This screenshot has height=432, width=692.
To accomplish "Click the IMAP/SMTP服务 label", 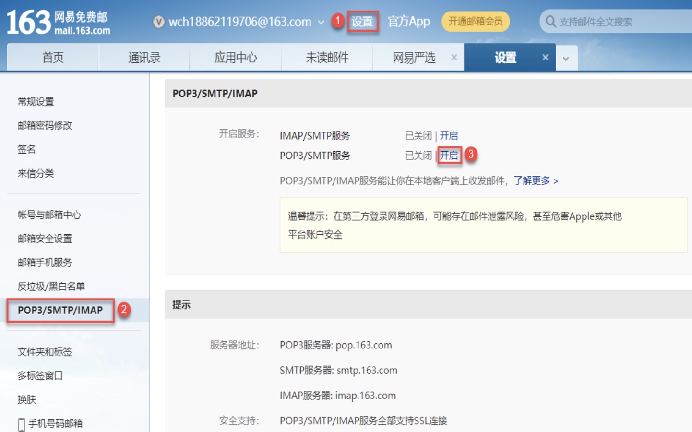I will point(315,136).
